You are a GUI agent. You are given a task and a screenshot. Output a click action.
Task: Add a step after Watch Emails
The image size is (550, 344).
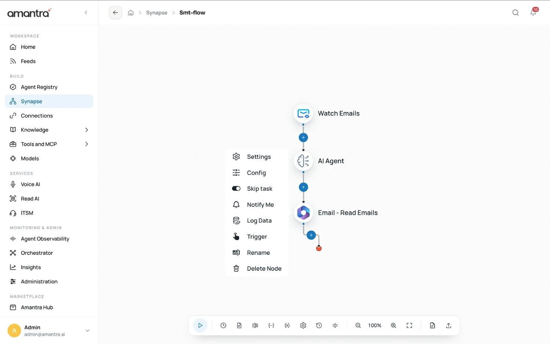(x=303, y=138)
